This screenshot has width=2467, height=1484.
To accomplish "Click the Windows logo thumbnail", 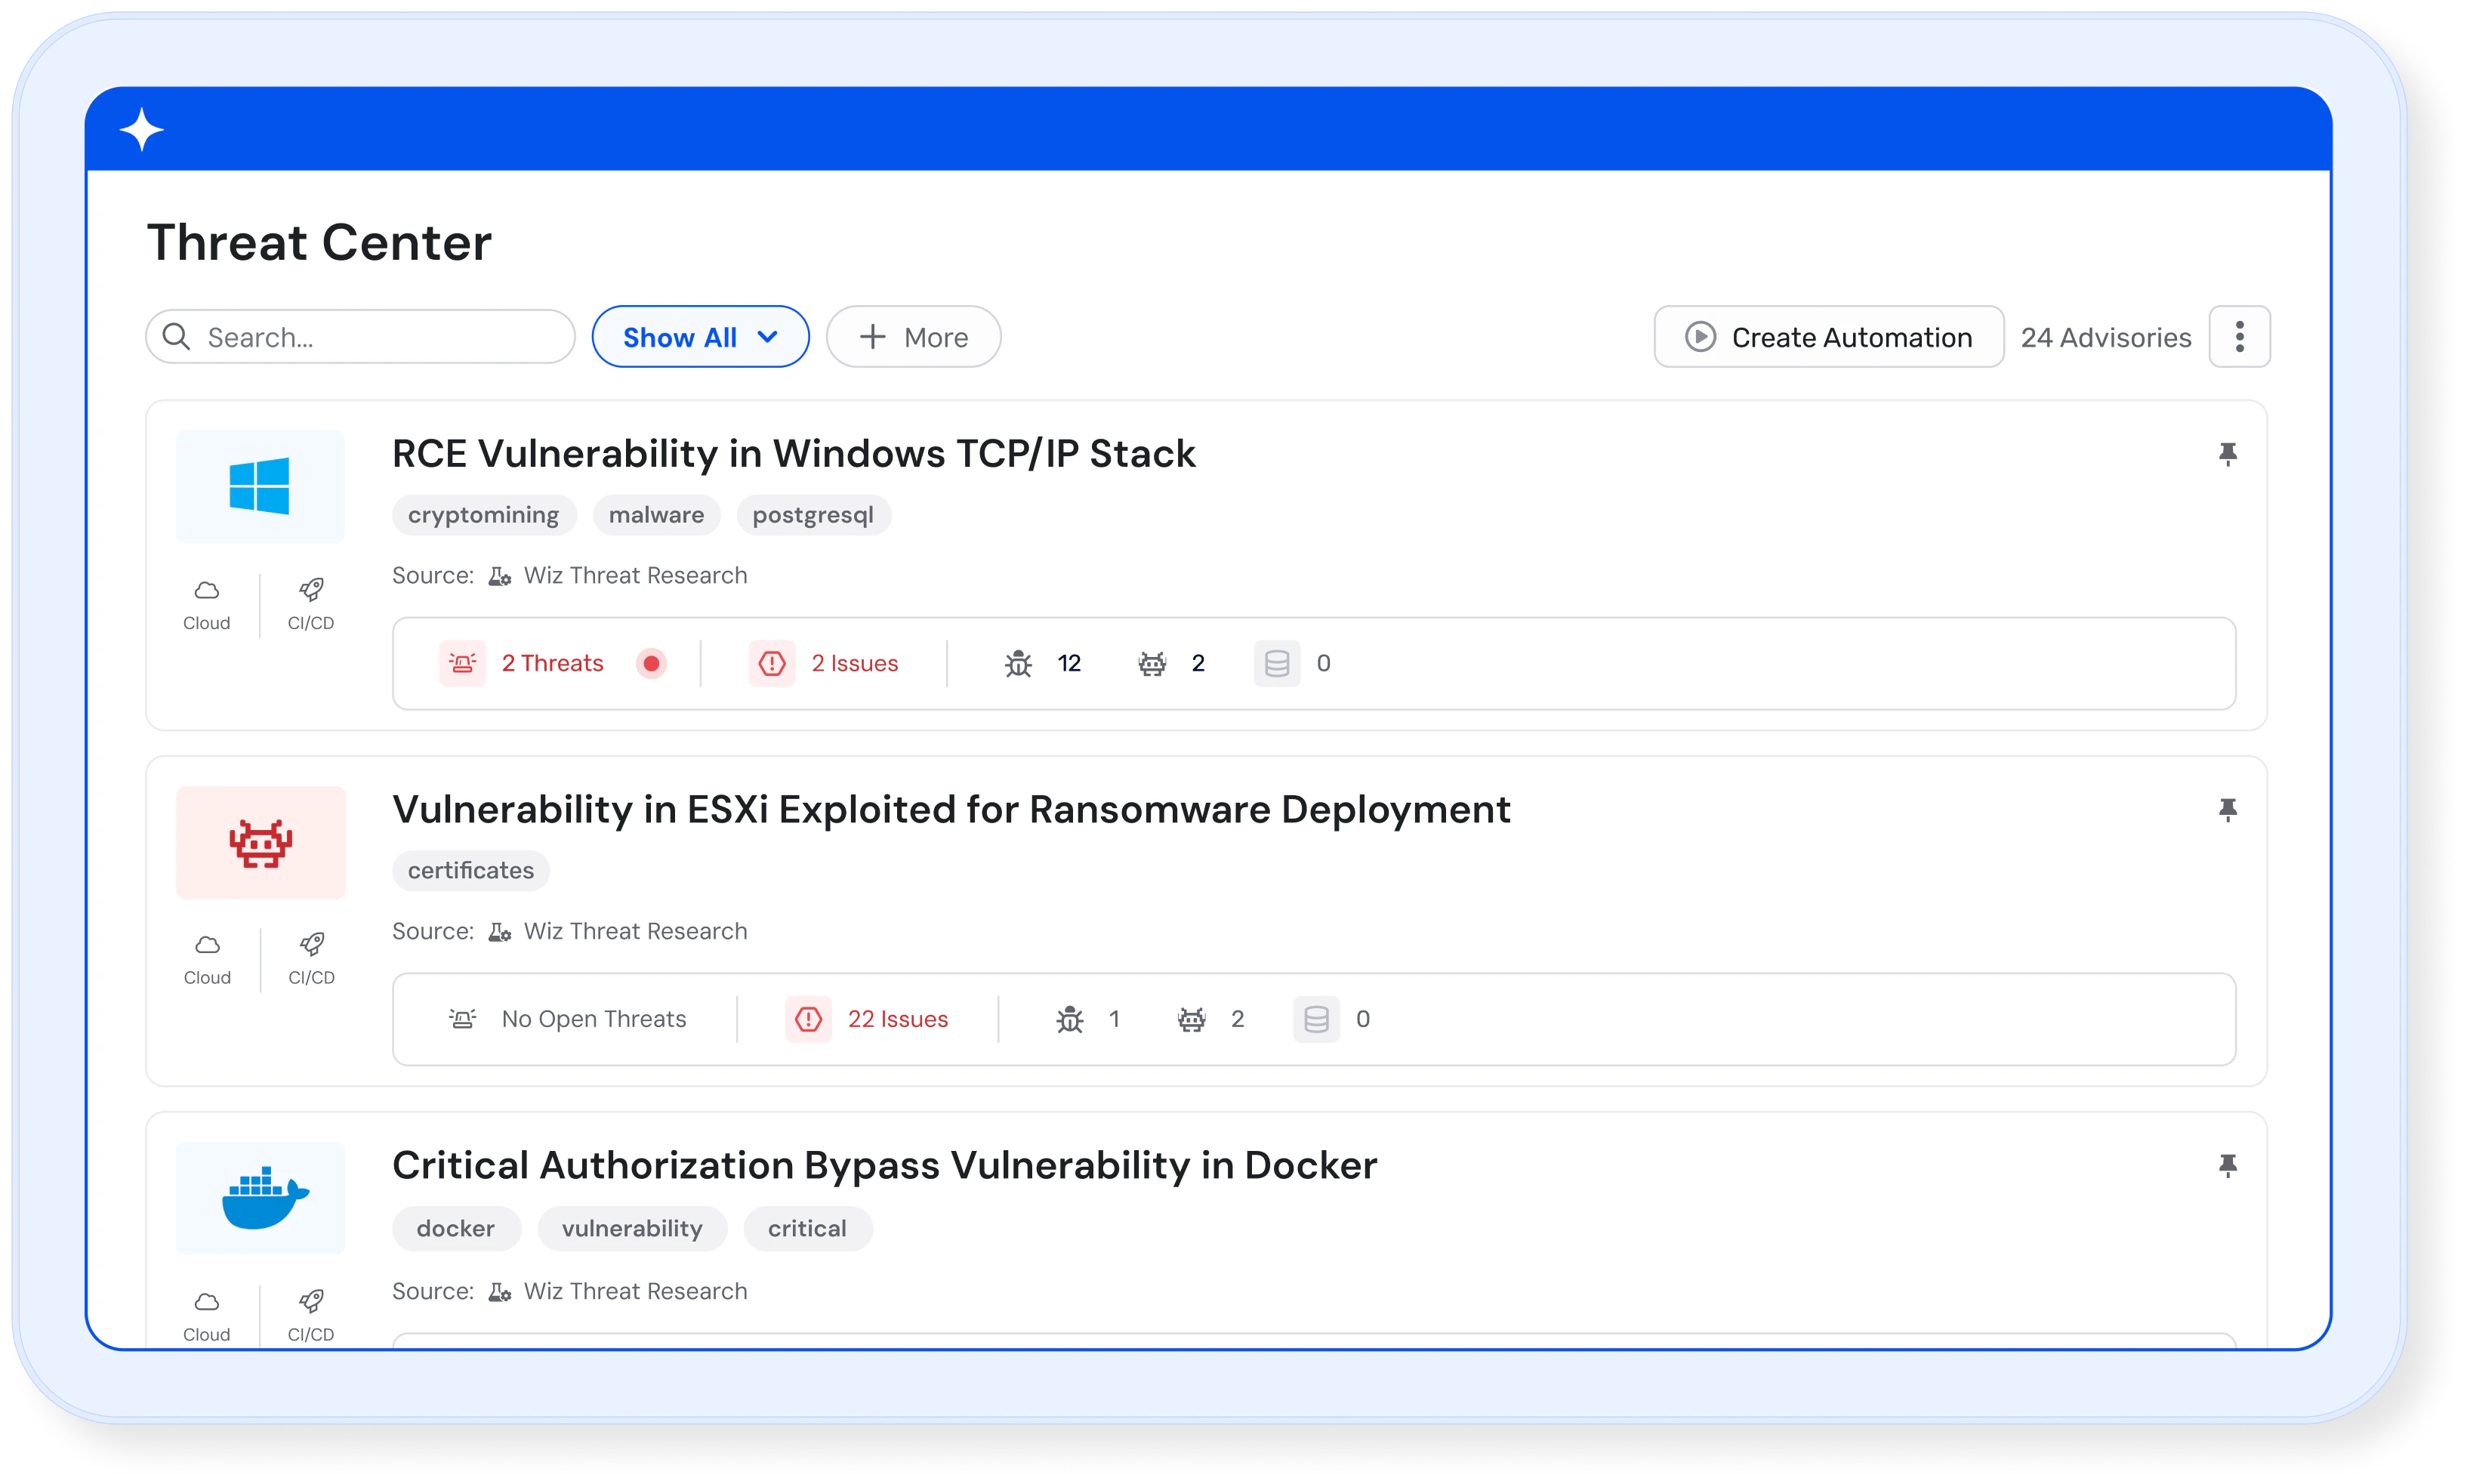I will pos(260,486).
